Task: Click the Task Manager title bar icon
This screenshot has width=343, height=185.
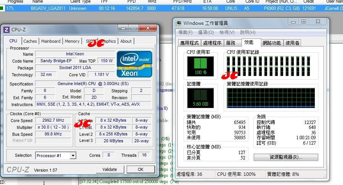Action: [179, 23]
